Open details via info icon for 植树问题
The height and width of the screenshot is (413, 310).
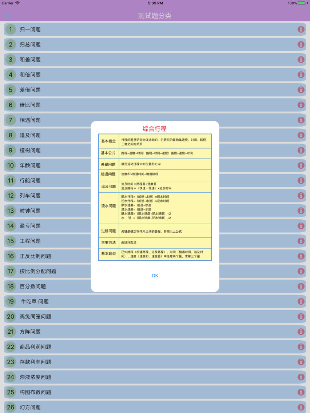click(x=301, y=150)
